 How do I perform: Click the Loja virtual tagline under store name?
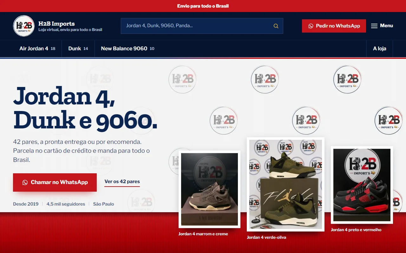[x=70, y=30]
